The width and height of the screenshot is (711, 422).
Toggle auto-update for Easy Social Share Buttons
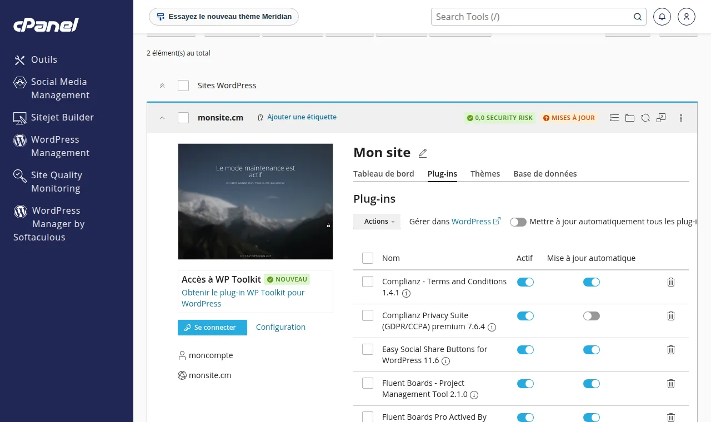tap(592, 350)
